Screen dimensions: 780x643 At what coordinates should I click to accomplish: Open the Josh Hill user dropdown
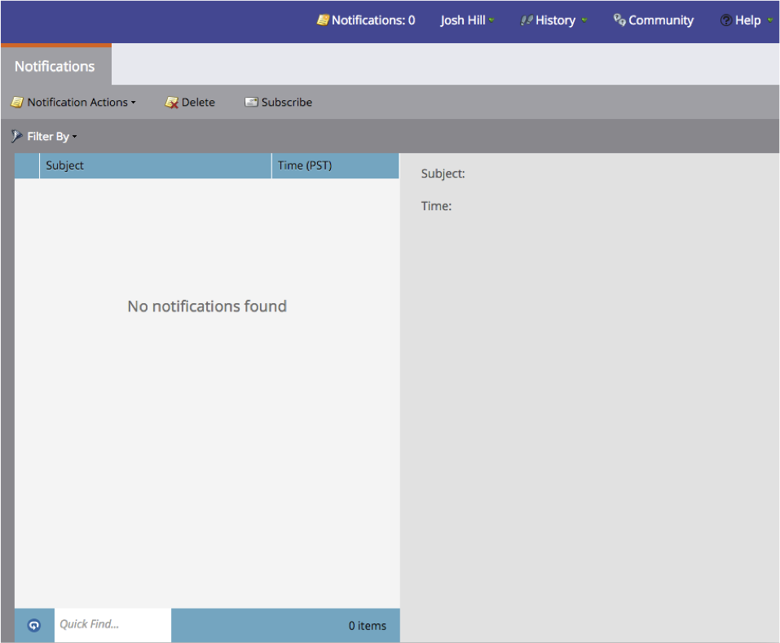(467, 20)
